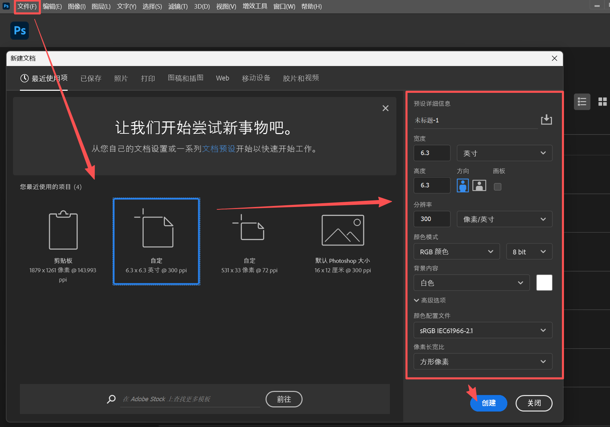
Task: Open the width units dropdown
Action: point(504,153)
